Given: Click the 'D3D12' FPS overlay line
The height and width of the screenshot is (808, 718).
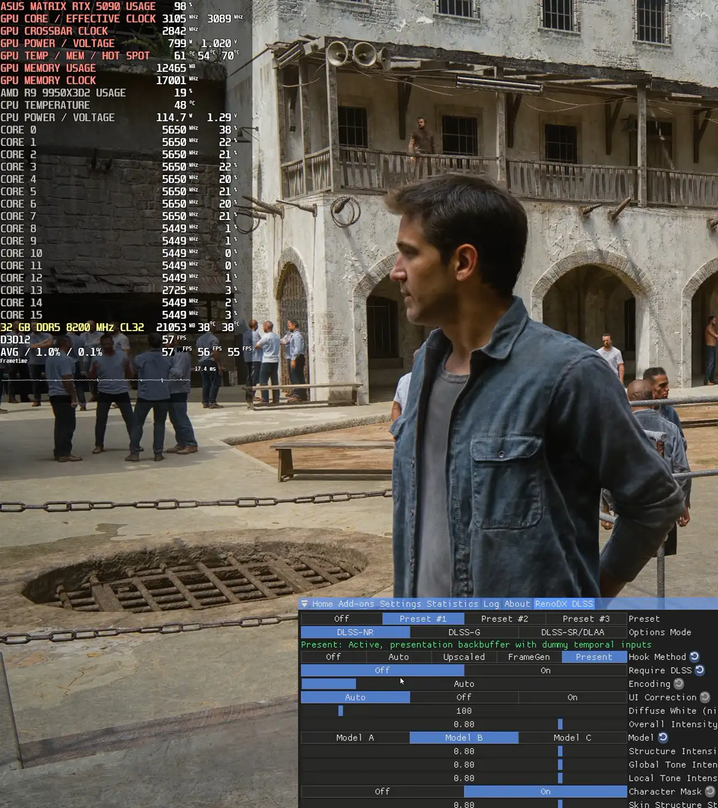Looking at the screenshot, I should click(x=93, y=339).
